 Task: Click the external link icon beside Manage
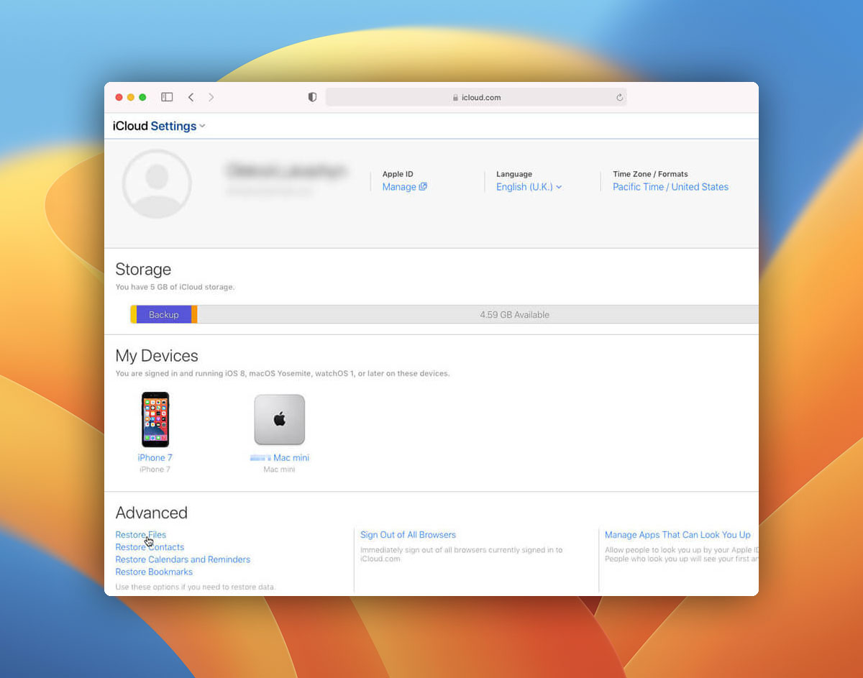(x=423, y=187)
